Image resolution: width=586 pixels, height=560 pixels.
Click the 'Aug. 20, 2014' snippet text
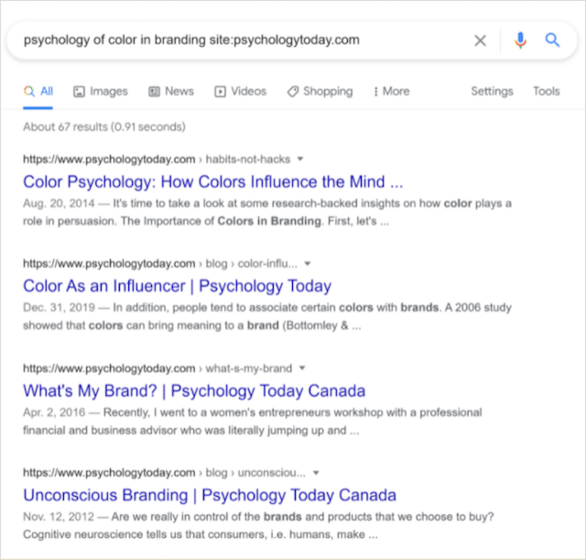pos(59,203)
